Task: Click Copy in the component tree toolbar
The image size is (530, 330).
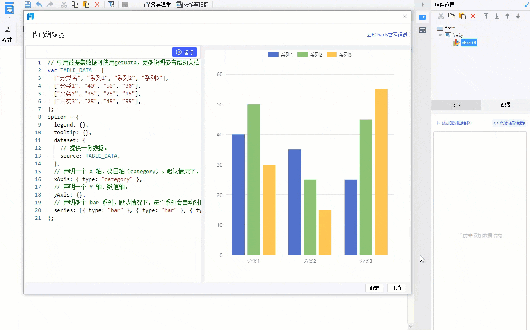Action: tap(452, 16)
